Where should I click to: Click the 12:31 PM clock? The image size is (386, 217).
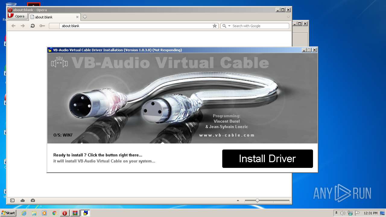coord(370,213)
